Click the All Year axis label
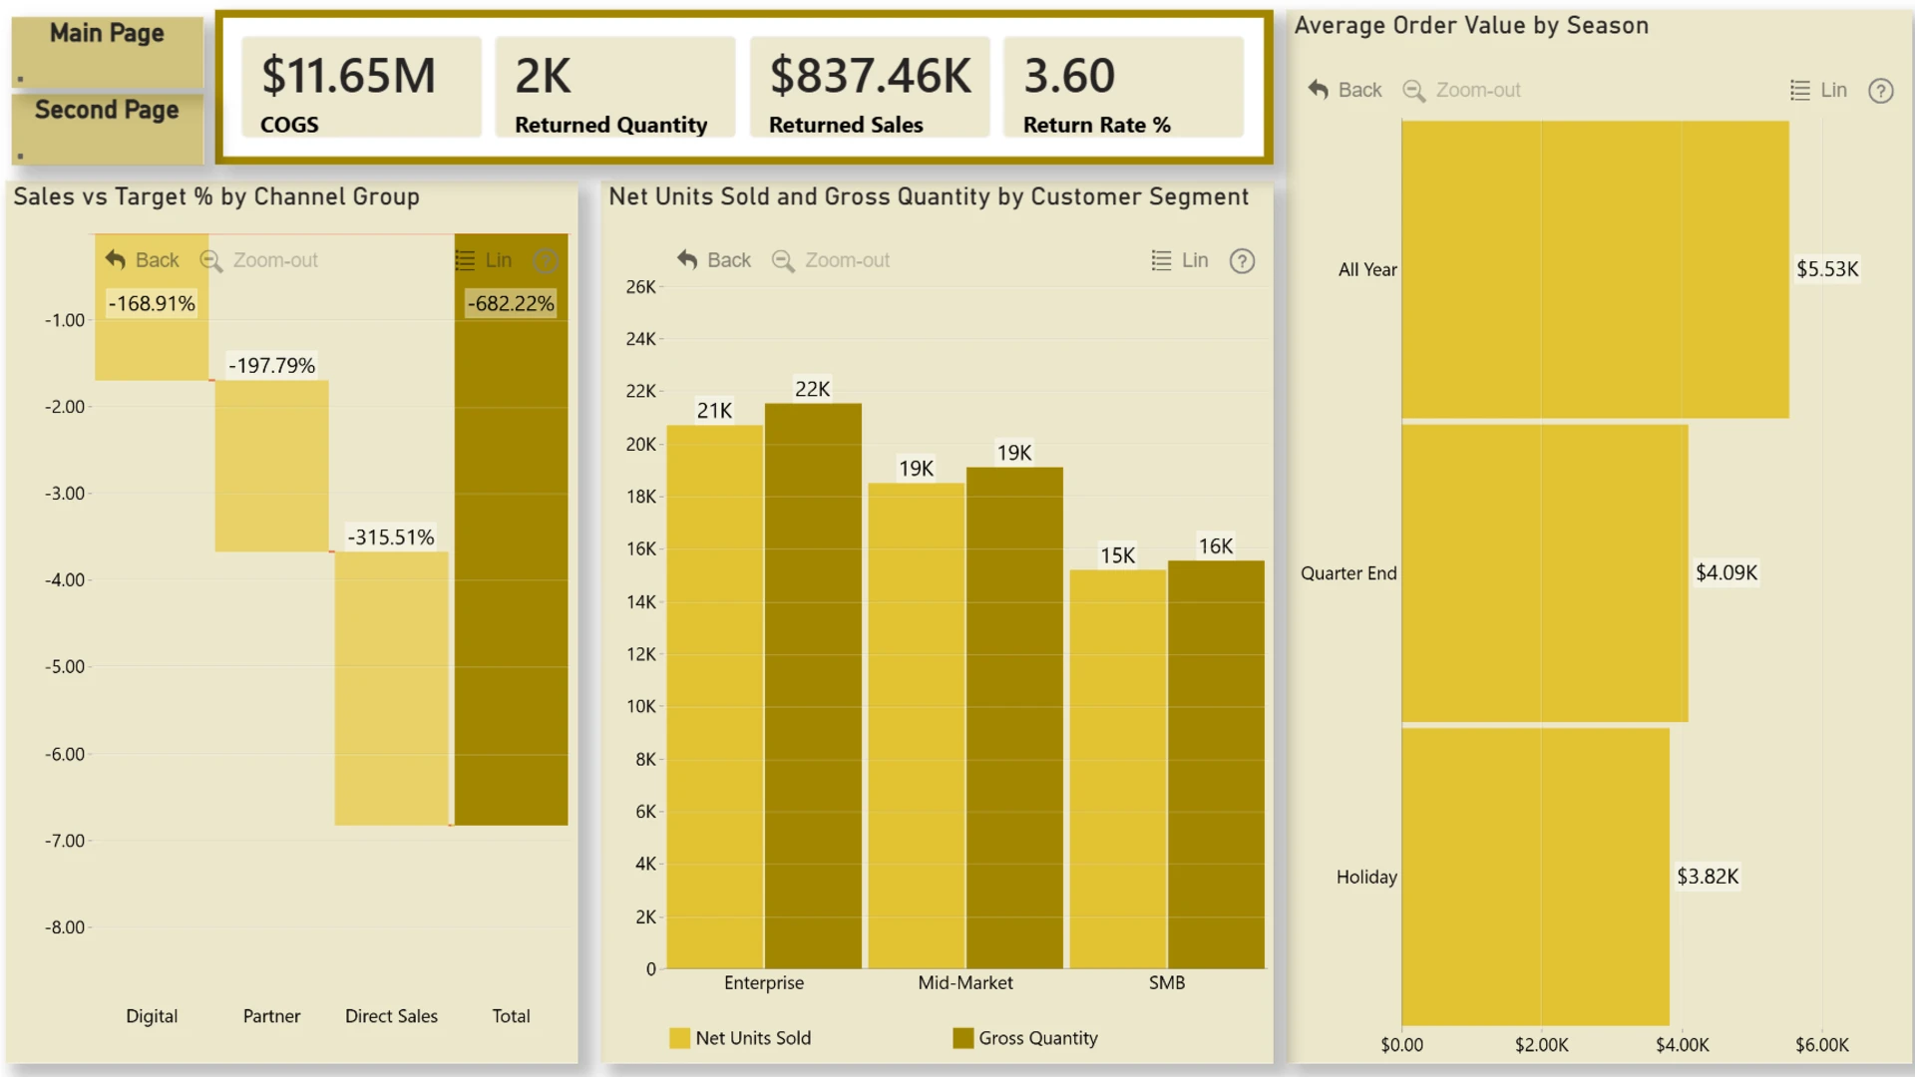Image resolution: width=1915 pixels, height=1077 pixels. 1367,269
